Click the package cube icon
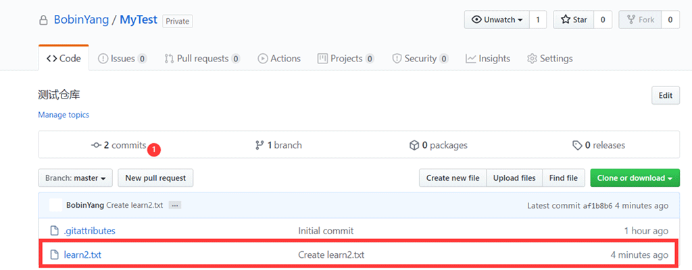Screen dimensions: 692x270 pyautogui.click(x=414, y=145)
